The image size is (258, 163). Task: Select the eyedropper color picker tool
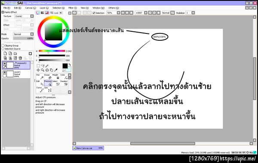(x=56, y=70)
